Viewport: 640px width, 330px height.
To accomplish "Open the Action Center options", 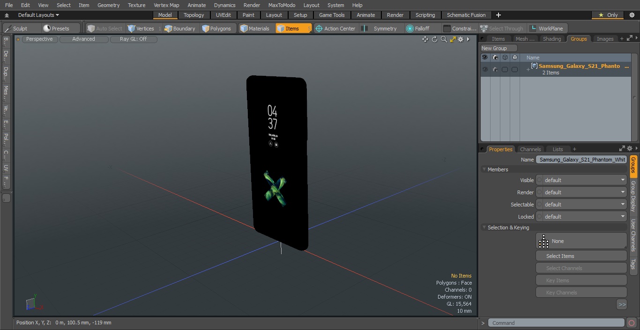I will click(x=335, y=29).
